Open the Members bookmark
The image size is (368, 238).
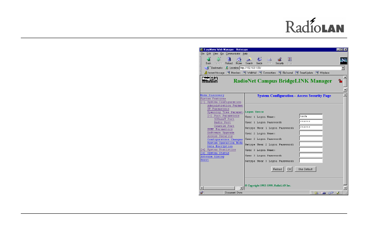pyautogui.click(x=234, y=73)
